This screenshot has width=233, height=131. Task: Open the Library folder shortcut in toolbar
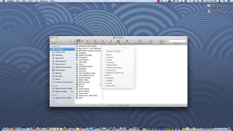click(x=162, y=41)
